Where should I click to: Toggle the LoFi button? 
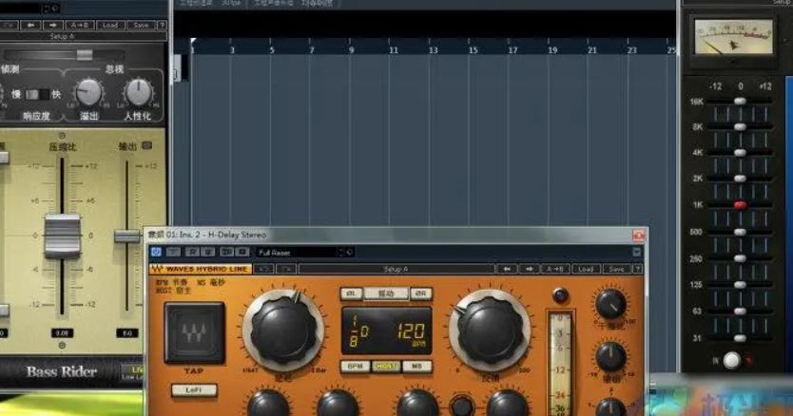coord(194,389)
